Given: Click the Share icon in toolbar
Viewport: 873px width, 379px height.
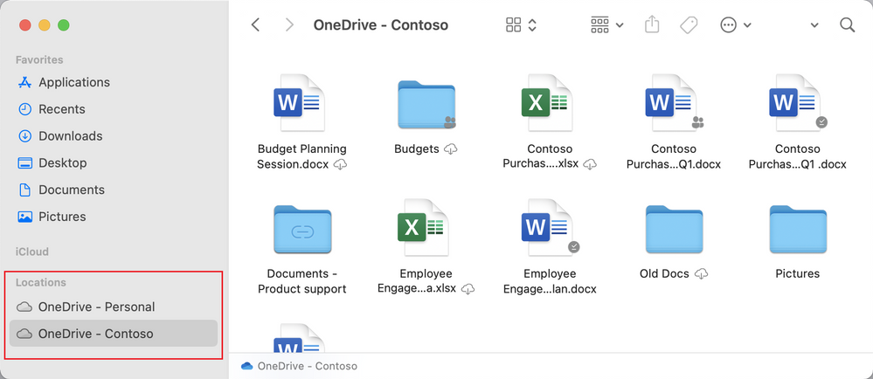Looking at the screenshot, I should click(652, 25).
